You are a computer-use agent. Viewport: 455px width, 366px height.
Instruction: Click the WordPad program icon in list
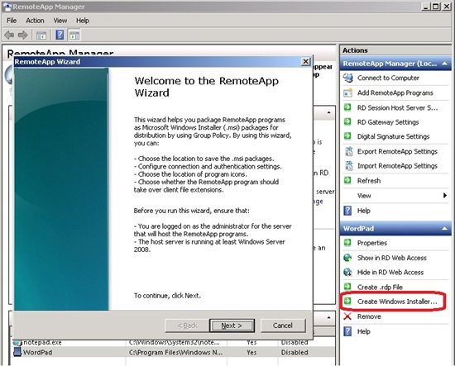point(17,352)
